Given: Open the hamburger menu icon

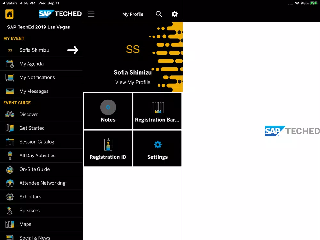Looking at the screenshot, I should coord(91,14).
